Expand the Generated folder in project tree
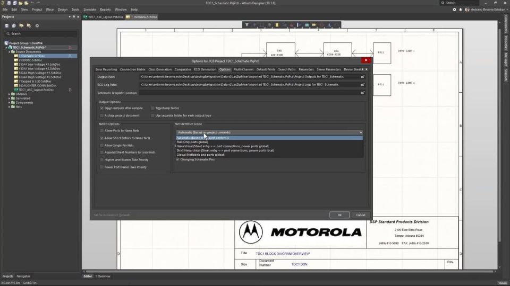510x286 pixels. pos(9,99)
